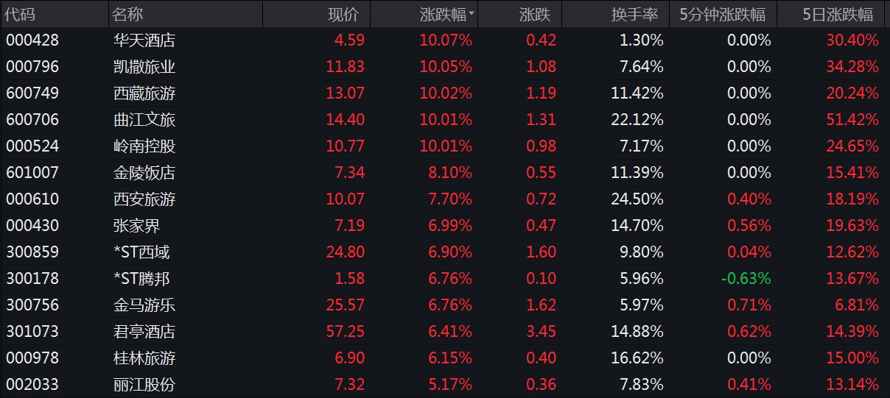Open the 金马游乐 stock row
The image size is (890, 398).
[x=445, y=305]
